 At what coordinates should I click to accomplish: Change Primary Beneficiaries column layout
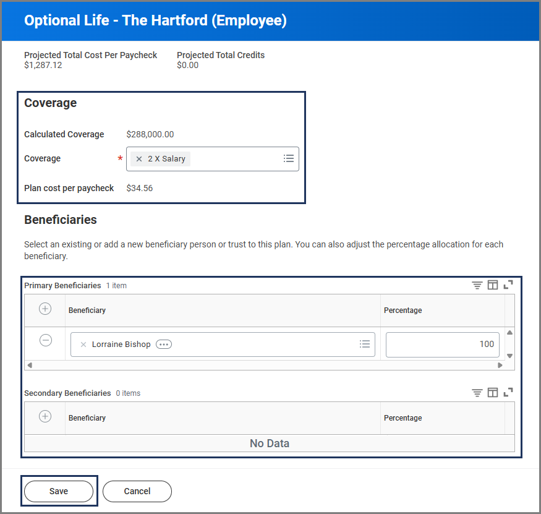[493, 285]
